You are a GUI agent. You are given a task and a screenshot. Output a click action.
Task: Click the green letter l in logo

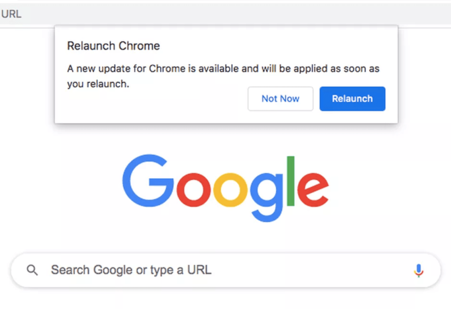[291, 181]
